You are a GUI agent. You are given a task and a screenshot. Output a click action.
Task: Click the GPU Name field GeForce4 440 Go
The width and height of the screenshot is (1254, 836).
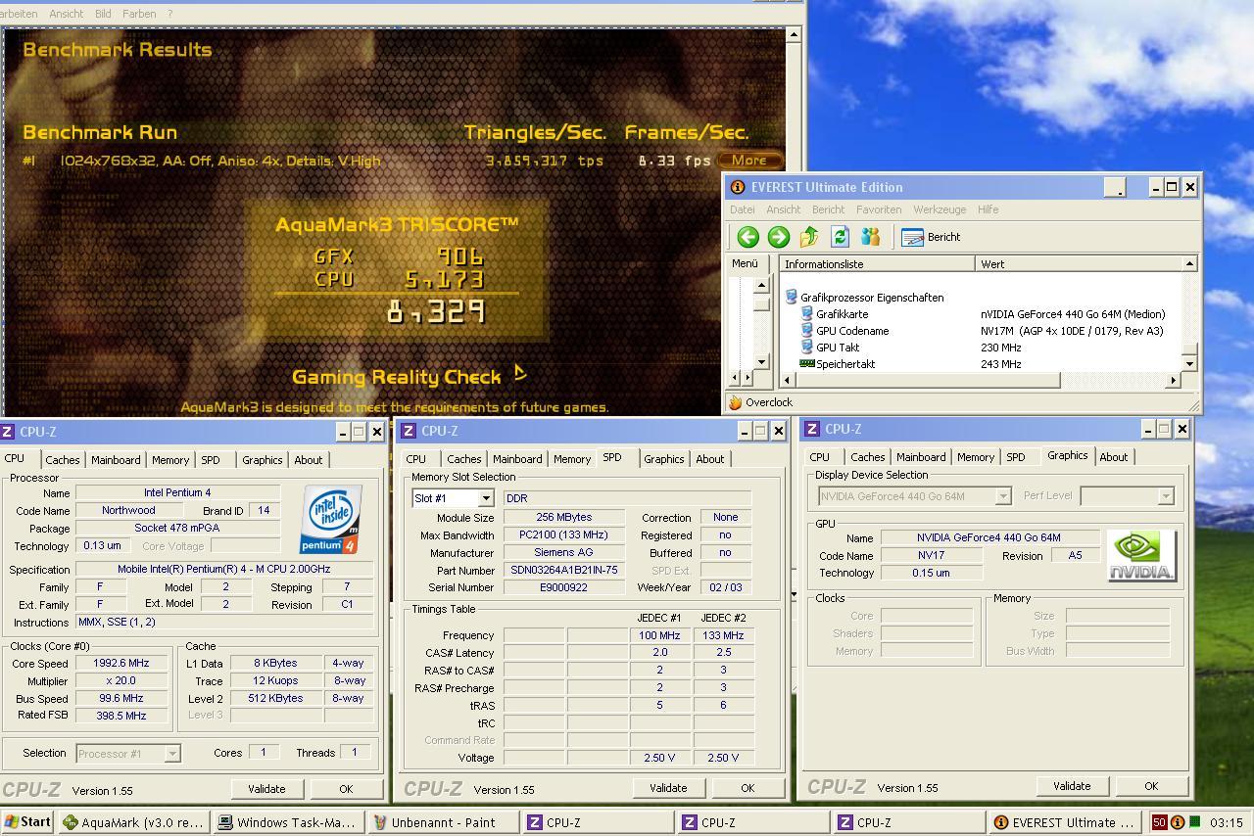[989, 537]
